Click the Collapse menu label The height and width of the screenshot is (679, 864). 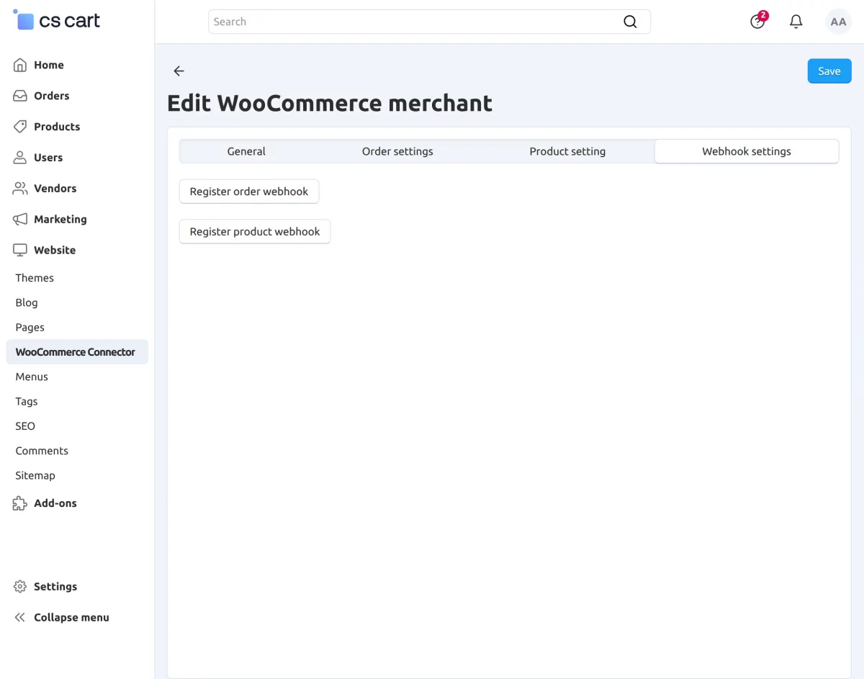click(x=72, y=618)
